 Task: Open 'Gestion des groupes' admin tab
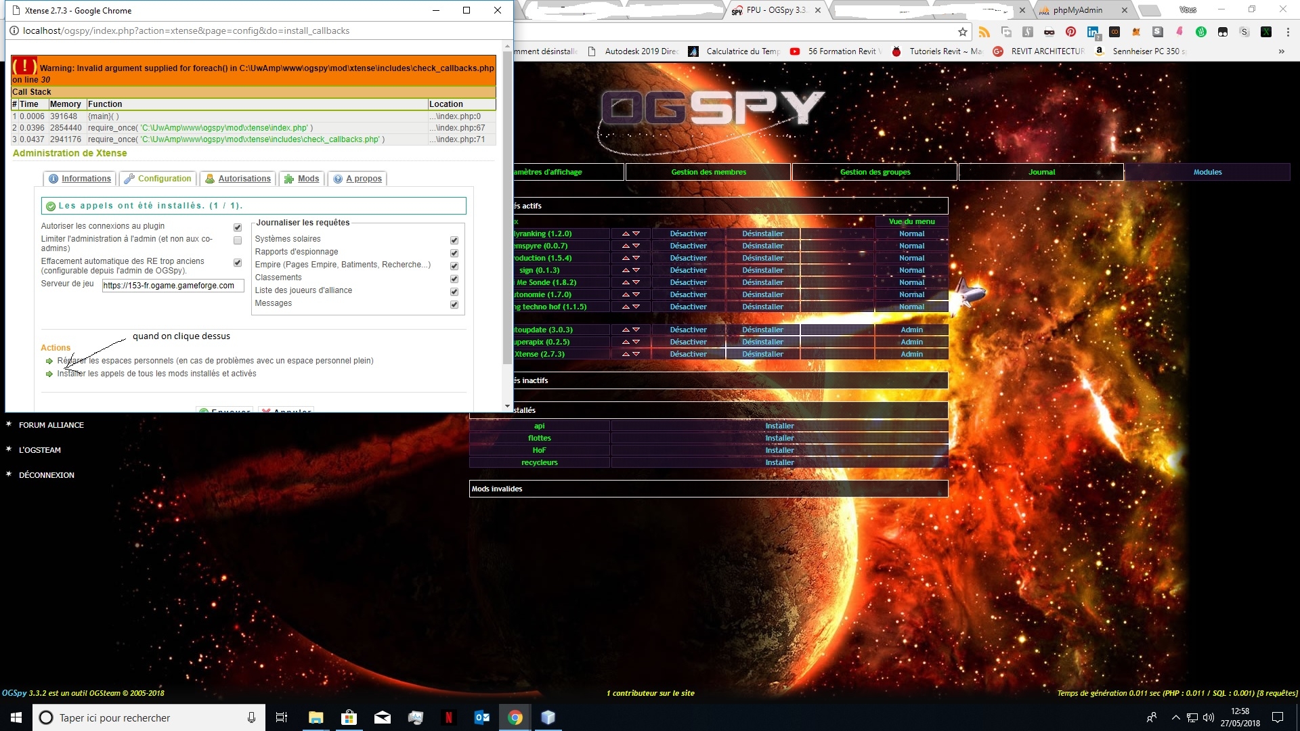click(875, 172)
